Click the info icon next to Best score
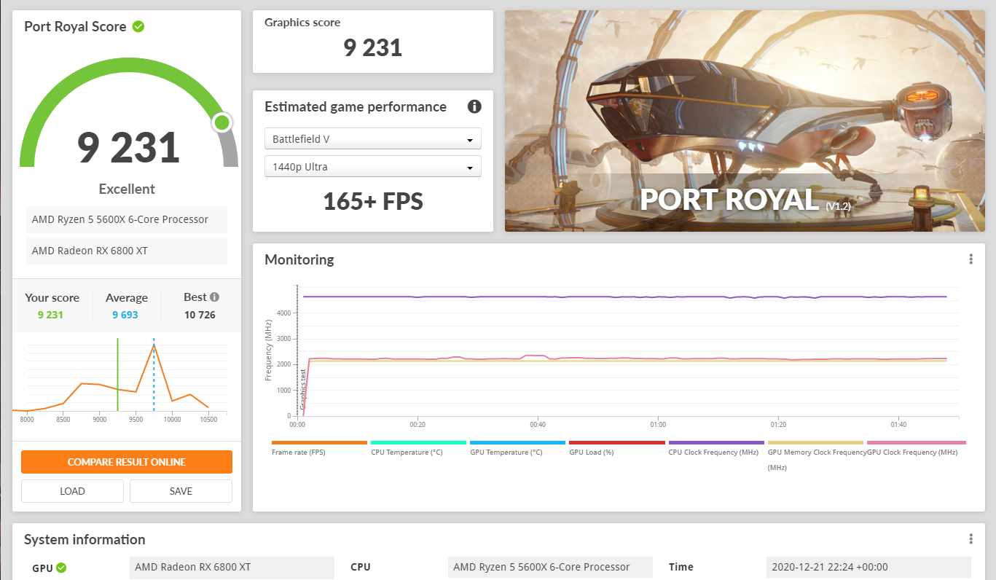 (215, 294)
